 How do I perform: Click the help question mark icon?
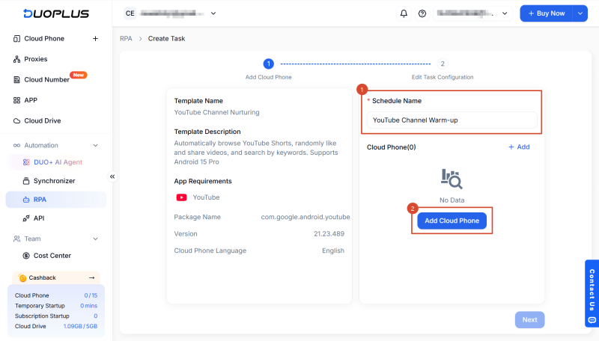[422, 13]
